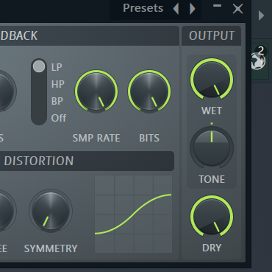Click the OUTPUT section header

tap(212, 36)
